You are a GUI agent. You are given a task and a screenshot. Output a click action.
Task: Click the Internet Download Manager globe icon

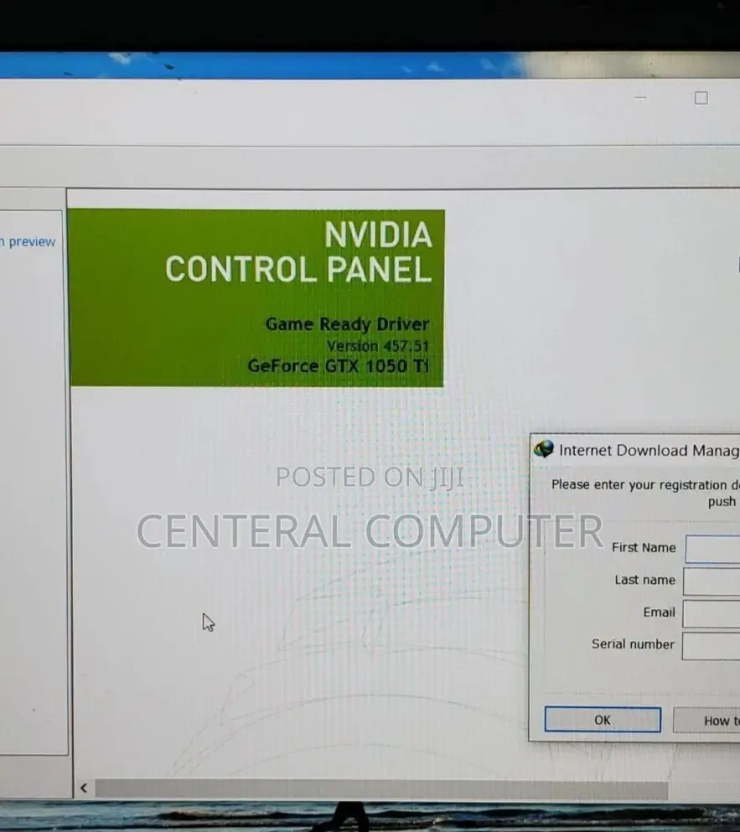pos(544,449)
